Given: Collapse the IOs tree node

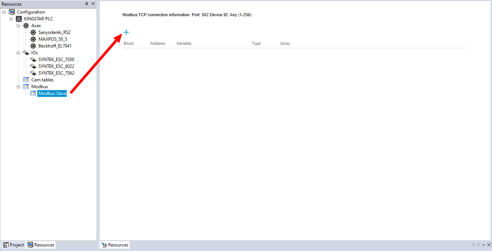Looking at the screenshot, I should (x=18, y=53).
